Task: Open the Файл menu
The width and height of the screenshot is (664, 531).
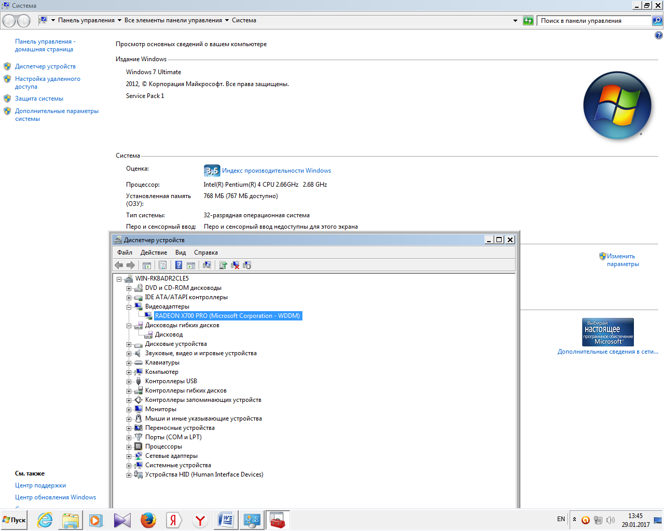Action: [x=125, y=253]
